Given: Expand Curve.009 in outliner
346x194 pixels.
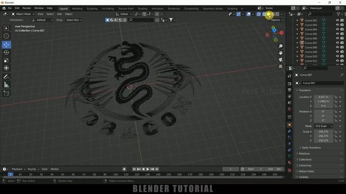Looking at the screenshot, I should coord(297,52).
